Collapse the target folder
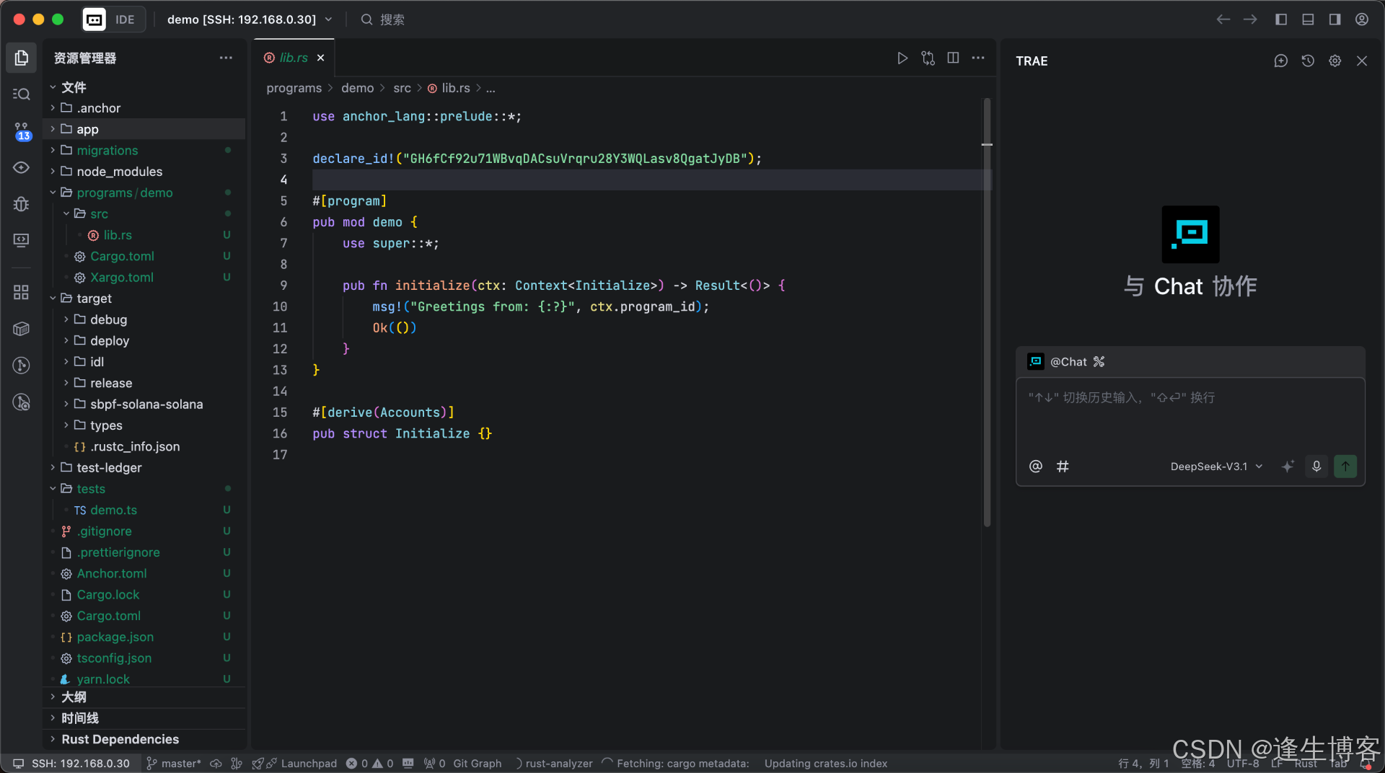1385x773 pixels. pyautogui.click(x=144, y=299)
